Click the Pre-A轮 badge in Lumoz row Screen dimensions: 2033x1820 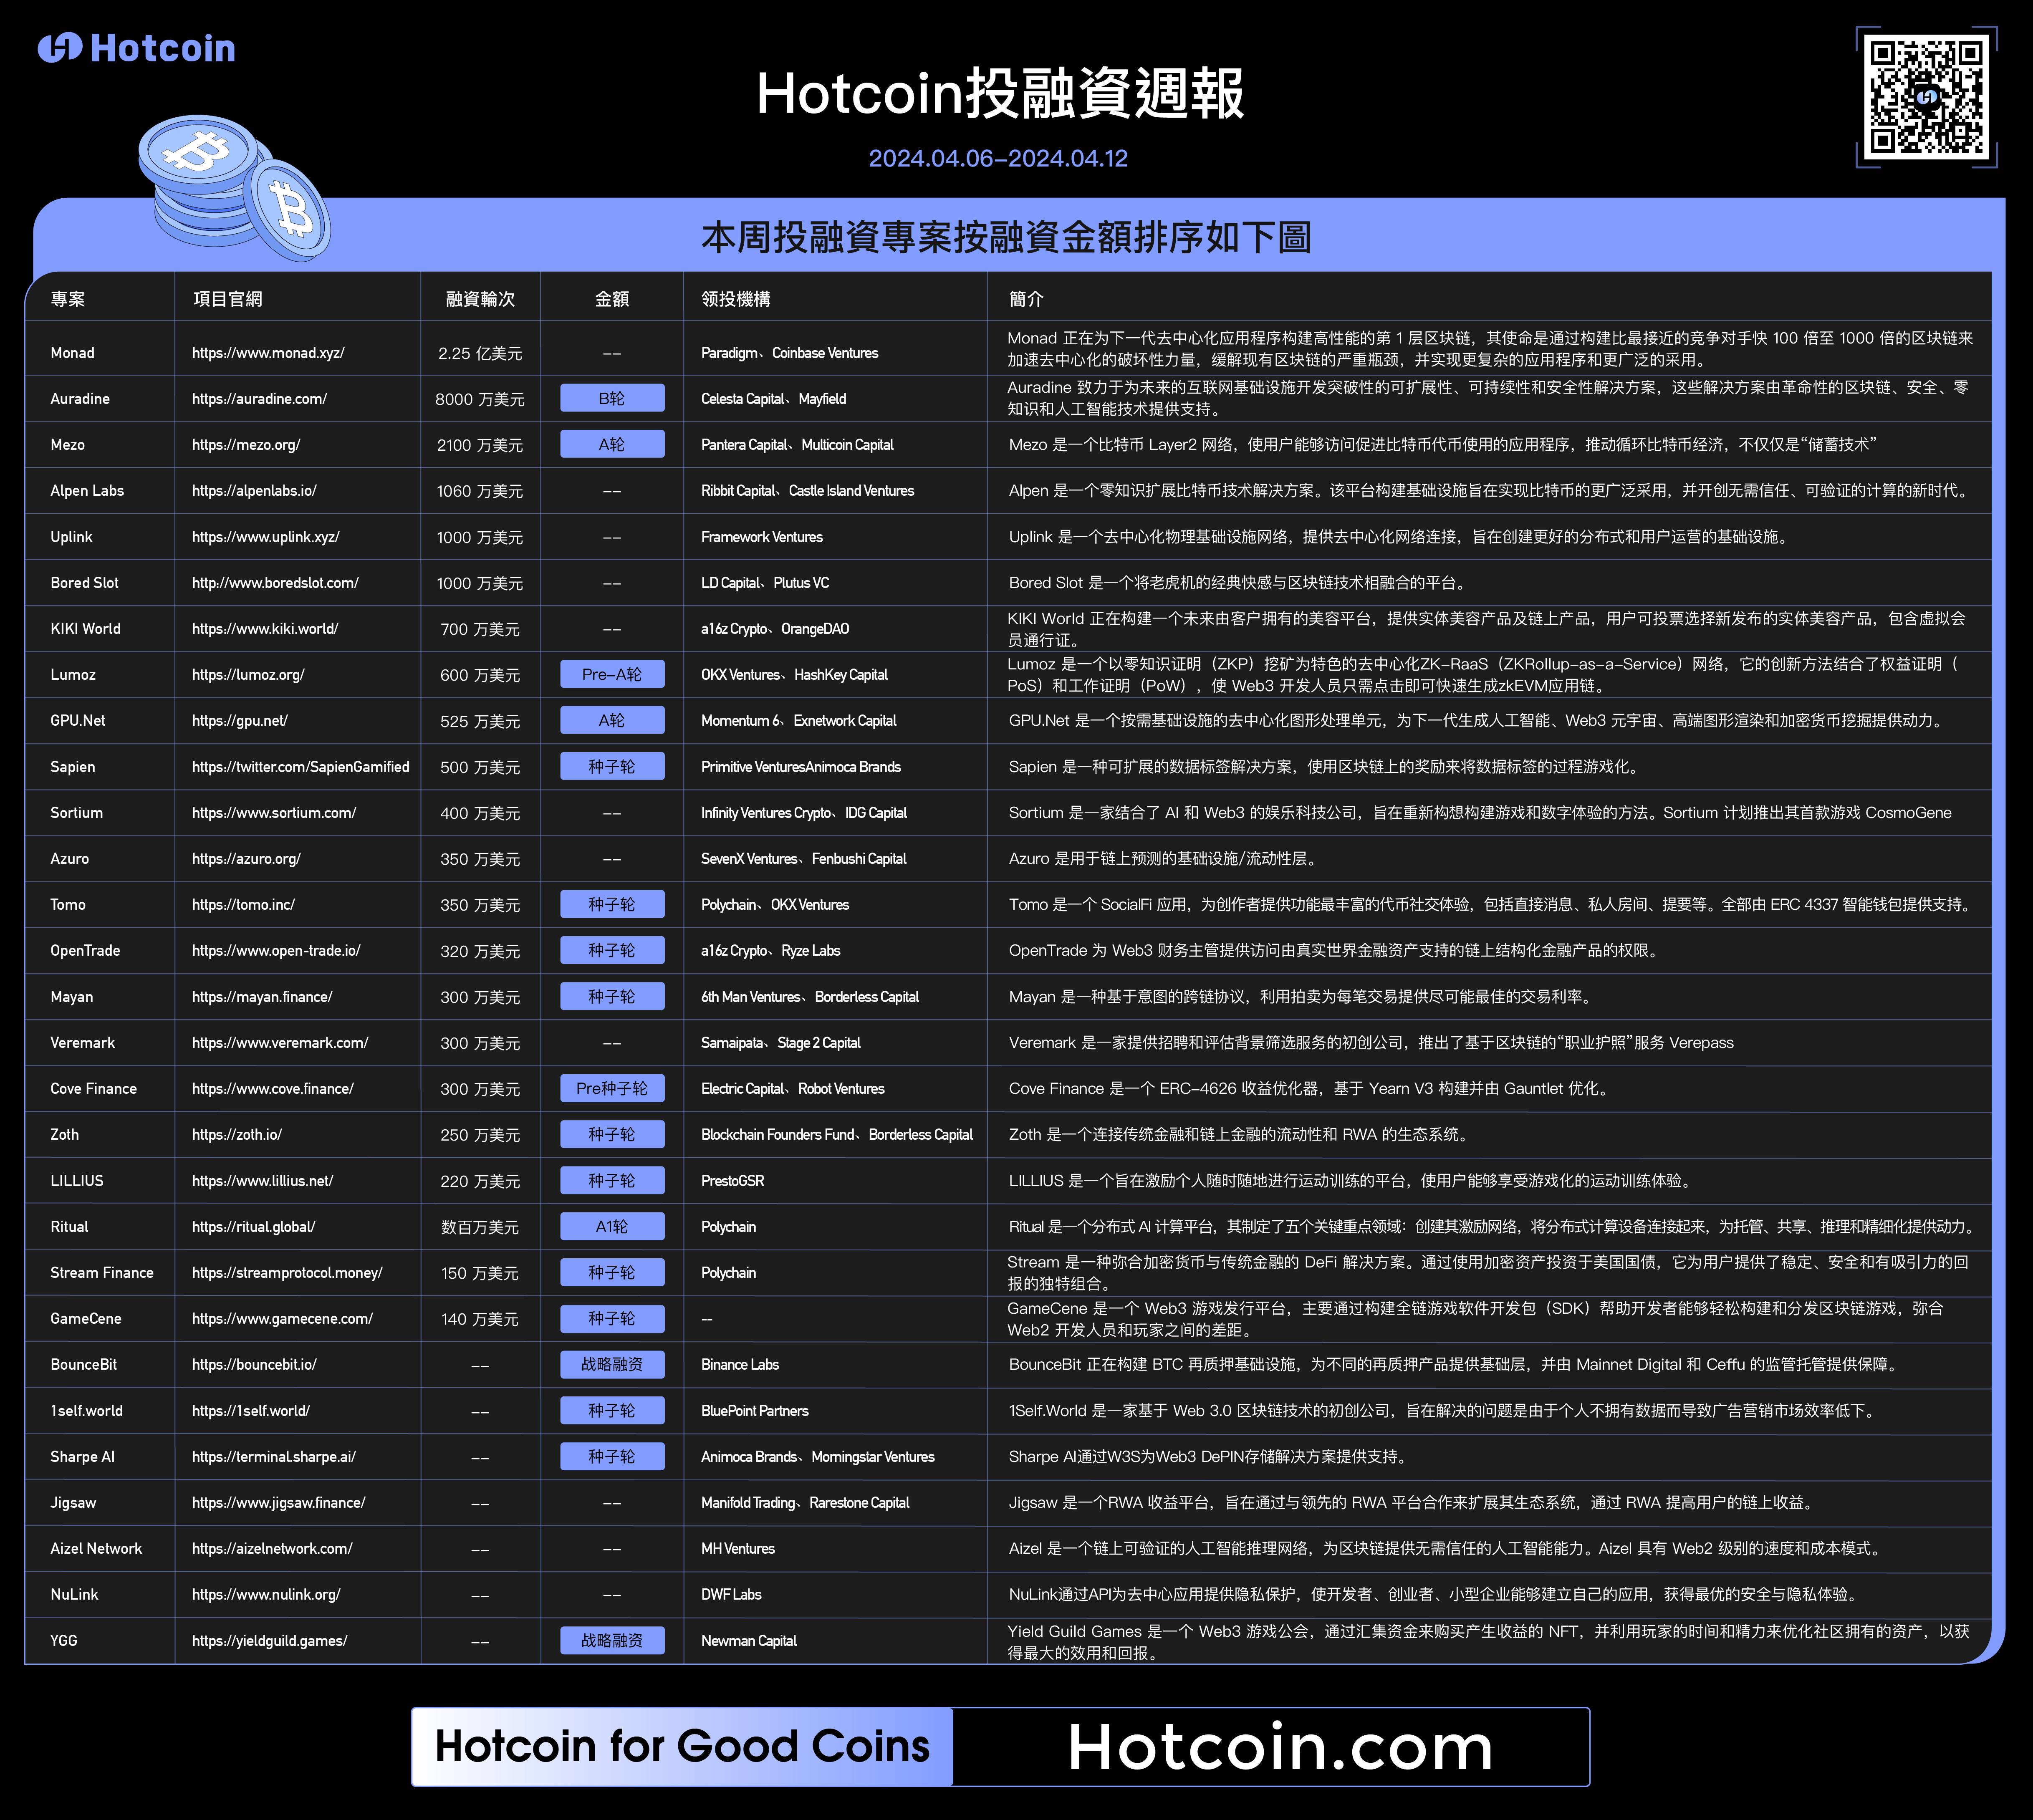pos(612,674)
